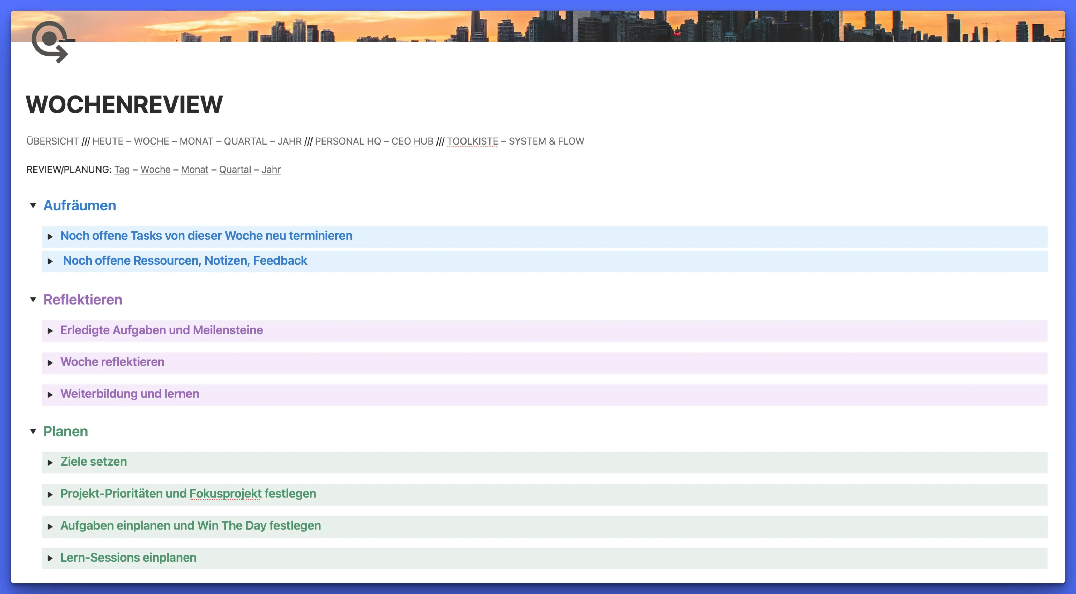Open the SYSTEM & FLOW link
The height and width of the screenshot is (594, 1076).
546,141
